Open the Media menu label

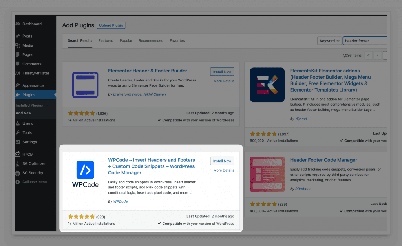pos(28,45)
